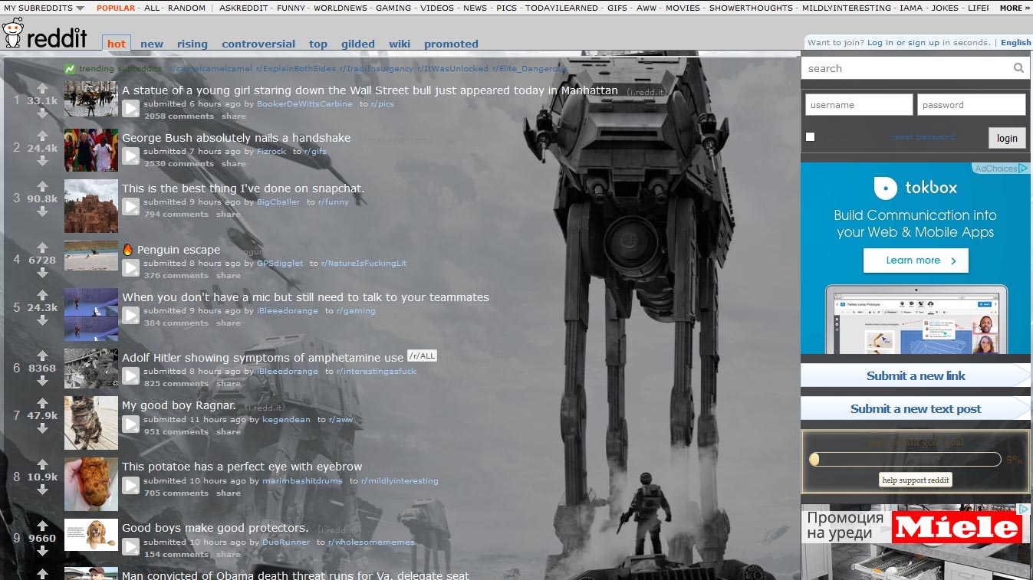Click the search magnifying glass icon
The image size is (1033, 580).
coord(1018,68)
